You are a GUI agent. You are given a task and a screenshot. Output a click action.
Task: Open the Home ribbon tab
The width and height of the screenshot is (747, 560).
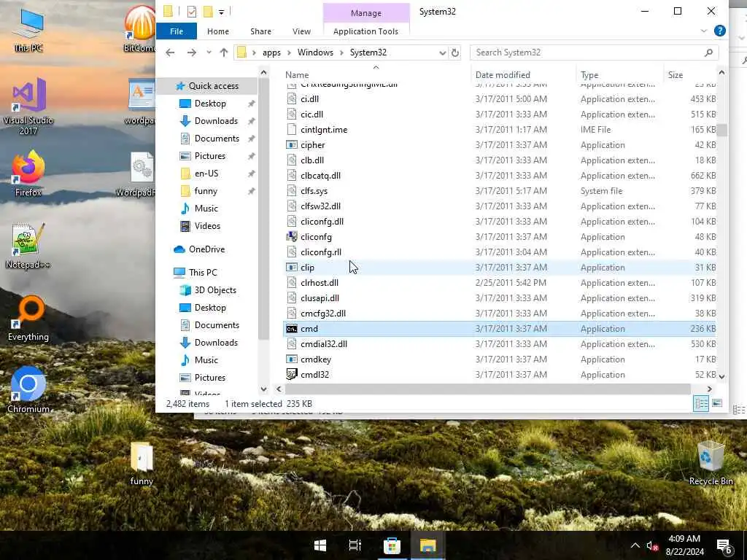coord(218,31)
